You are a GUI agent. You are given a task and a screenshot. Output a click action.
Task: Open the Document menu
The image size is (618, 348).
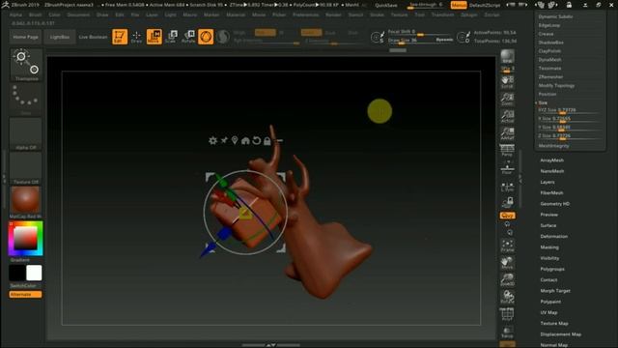[78, 14]
